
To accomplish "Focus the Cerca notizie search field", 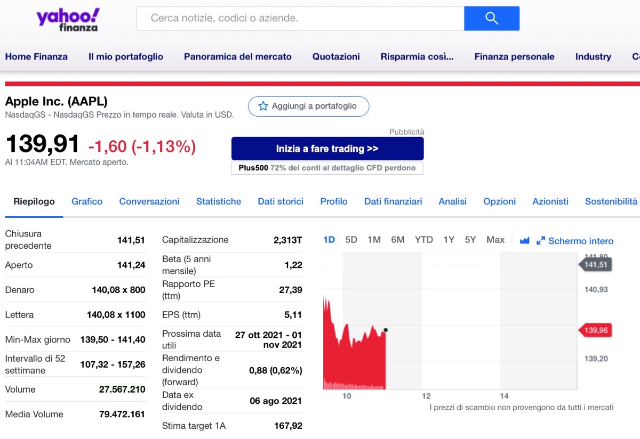I will click(301, 18).
